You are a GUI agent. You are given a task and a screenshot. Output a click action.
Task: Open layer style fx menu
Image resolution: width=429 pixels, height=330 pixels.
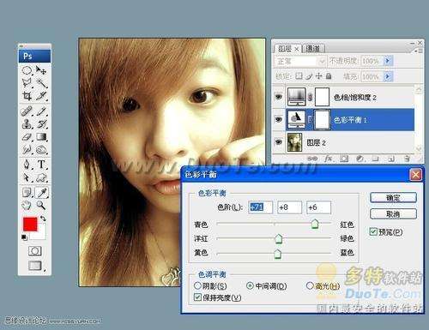329,158
